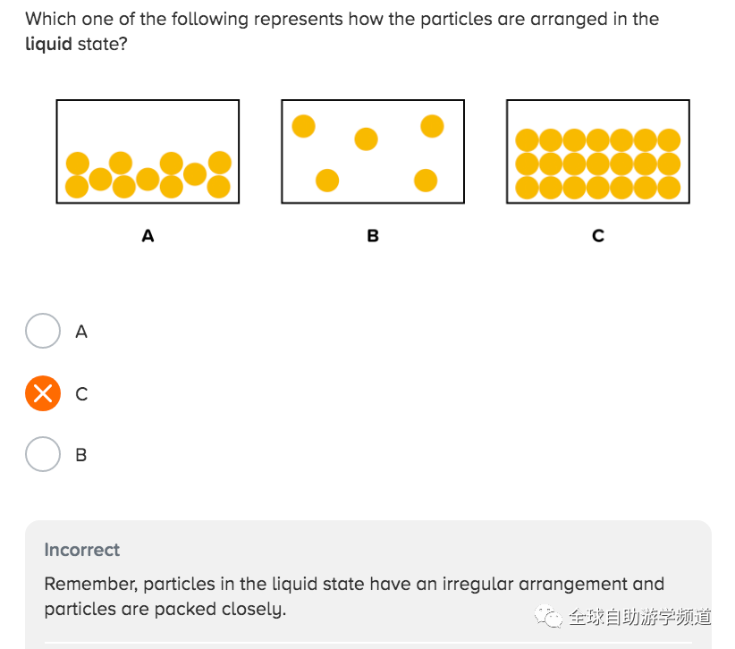Click diagram A with irregular packed particles
The image size is (735, 649).
tap(148, 151)
